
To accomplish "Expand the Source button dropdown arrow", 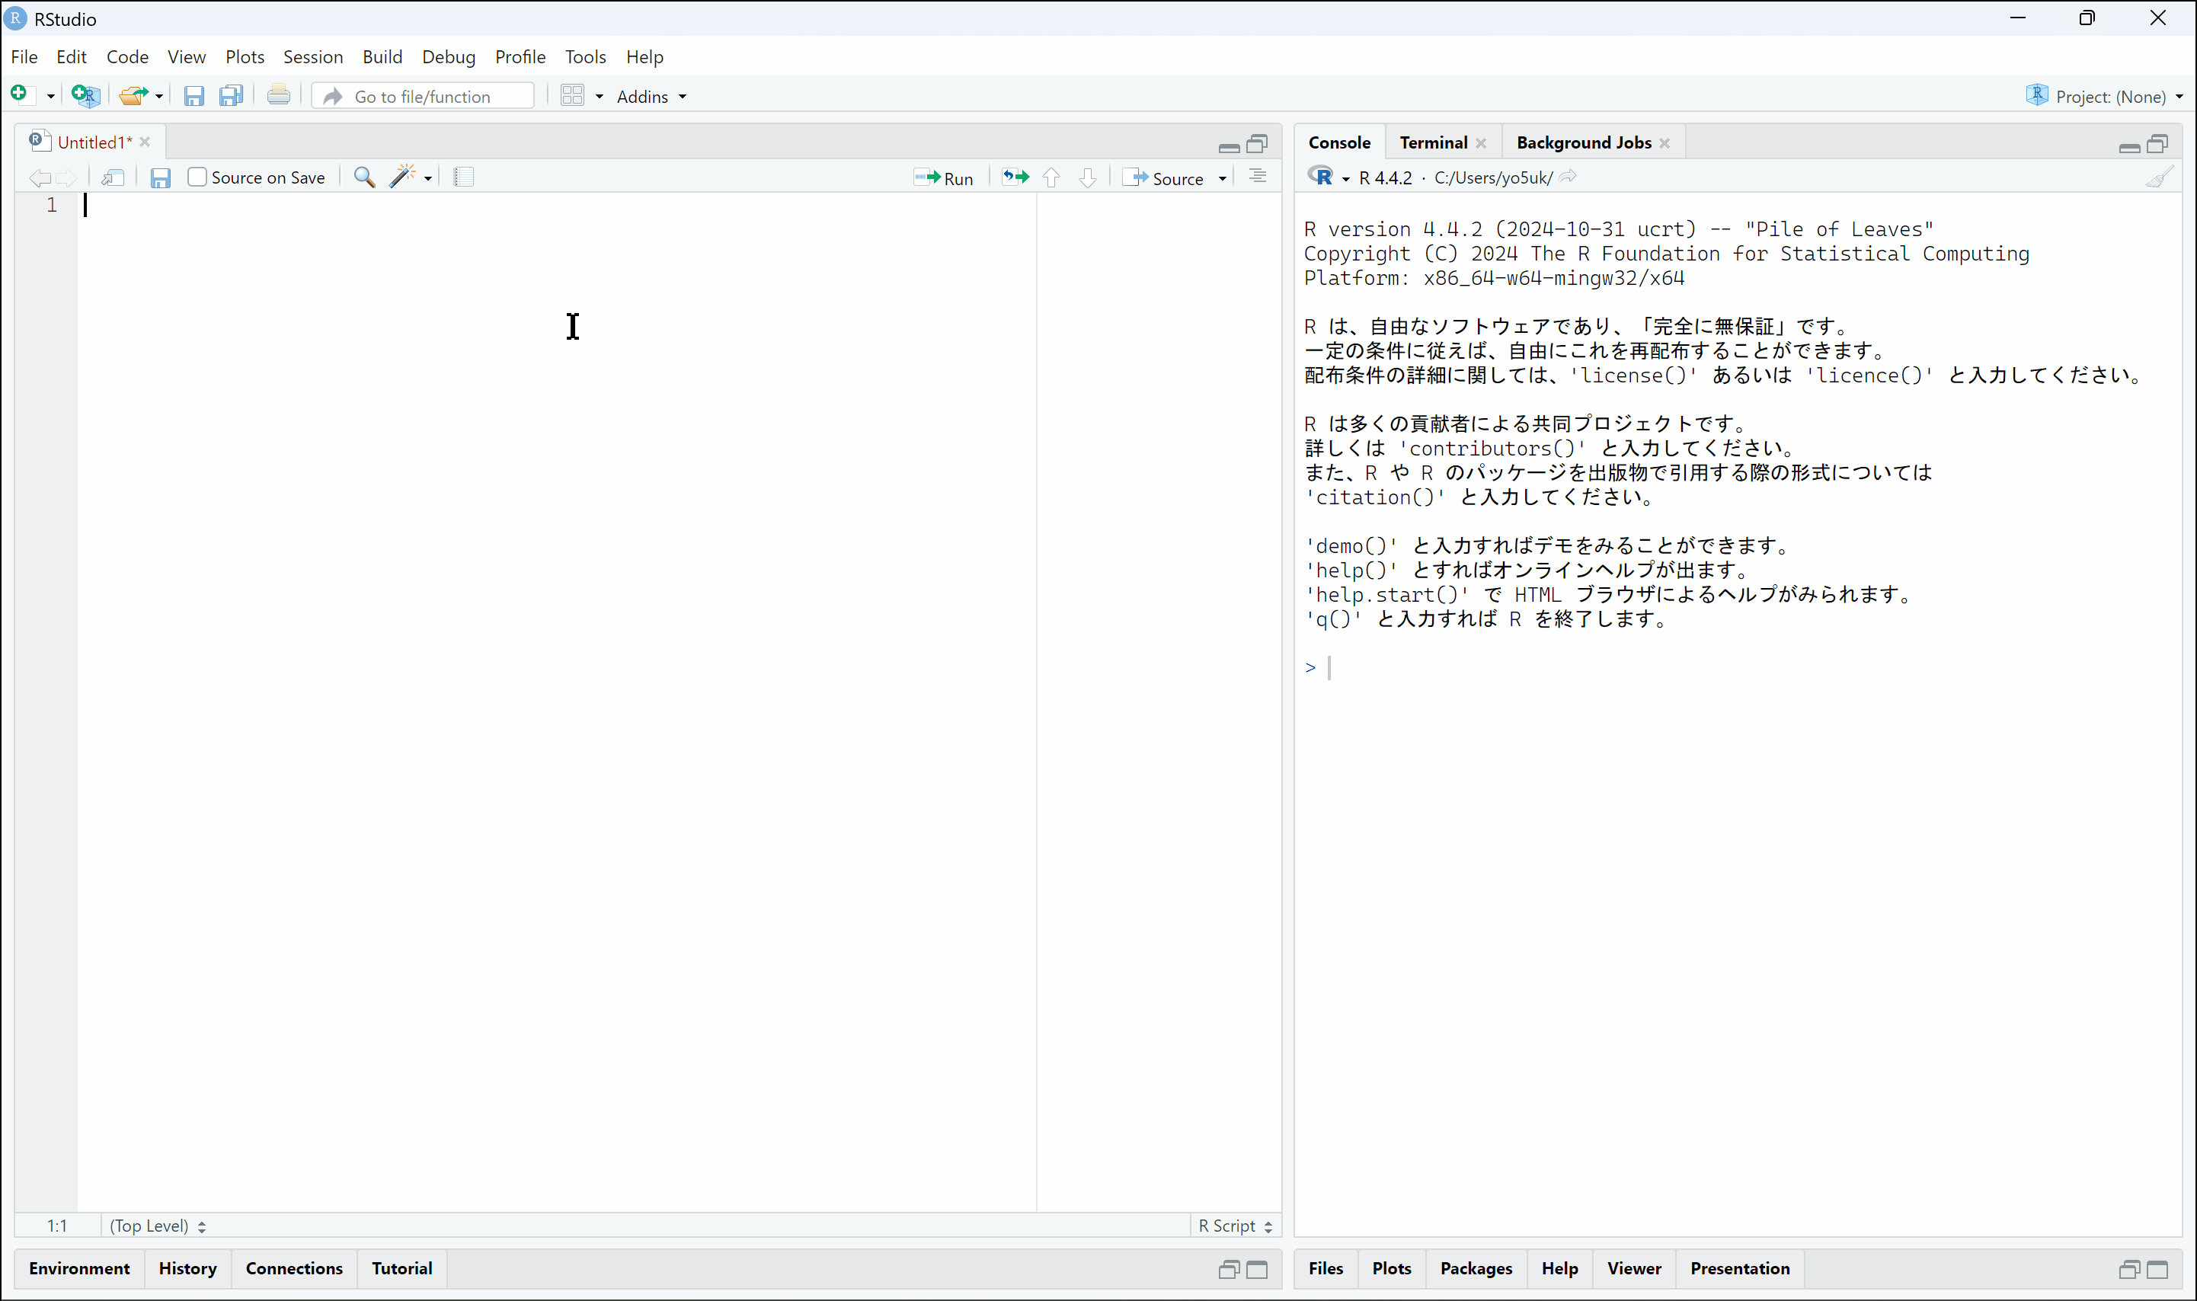I will [x=1222, y=179].
